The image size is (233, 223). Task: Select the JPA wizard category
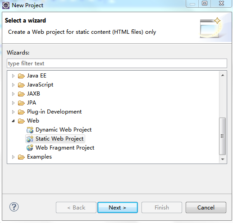pyautogui.click(x=32, y=103)
